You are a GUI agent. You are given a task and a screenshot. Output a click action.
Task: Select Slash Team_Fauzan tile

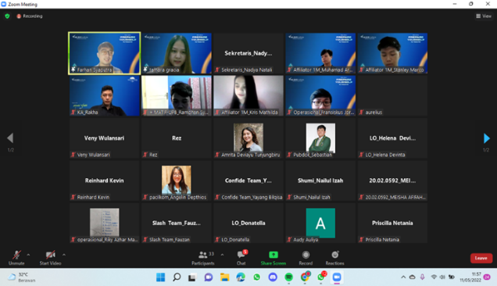[x=177, y=223]
